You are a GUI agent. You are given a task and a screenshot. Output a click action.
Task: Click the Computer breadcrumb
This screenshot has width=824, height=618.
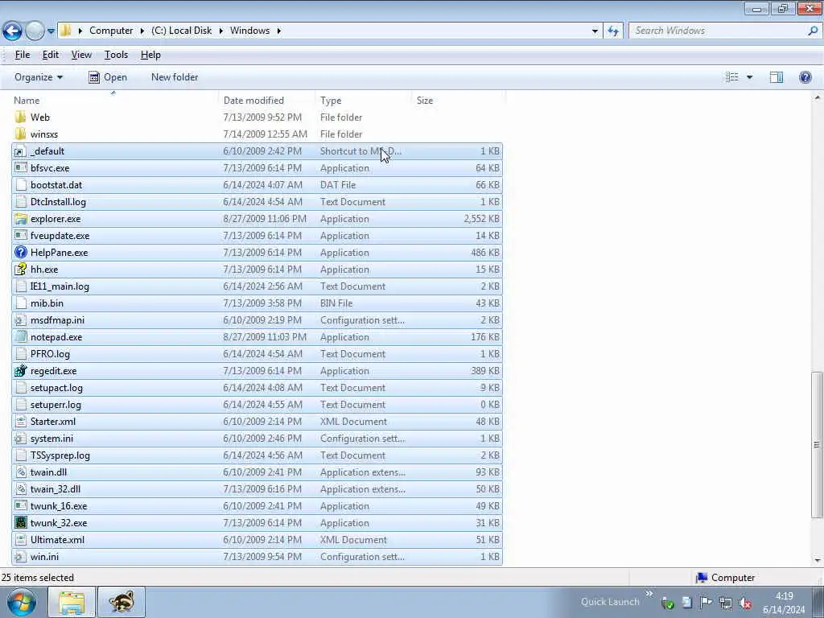click(111, 31)
